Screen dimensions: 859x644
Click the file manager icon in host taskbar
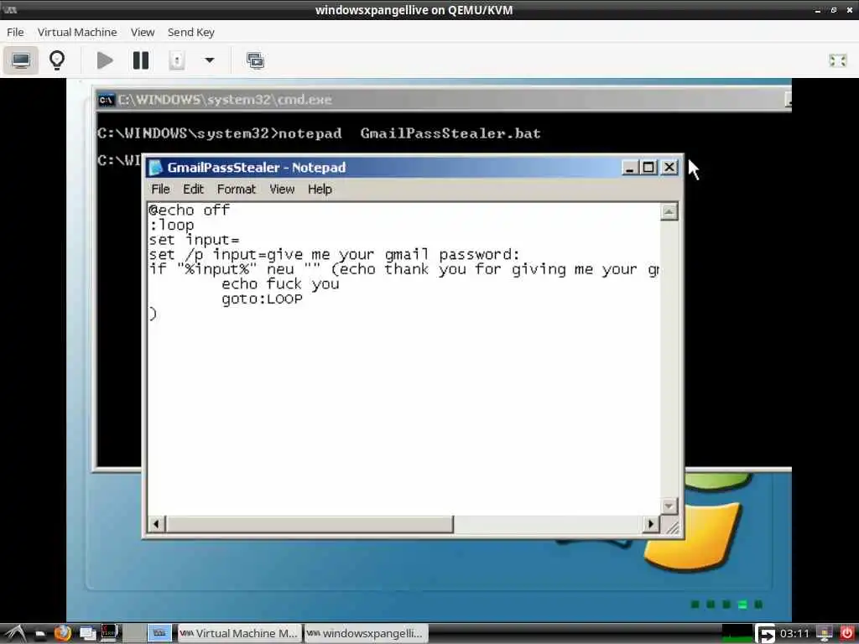click(x=40, y=634)
